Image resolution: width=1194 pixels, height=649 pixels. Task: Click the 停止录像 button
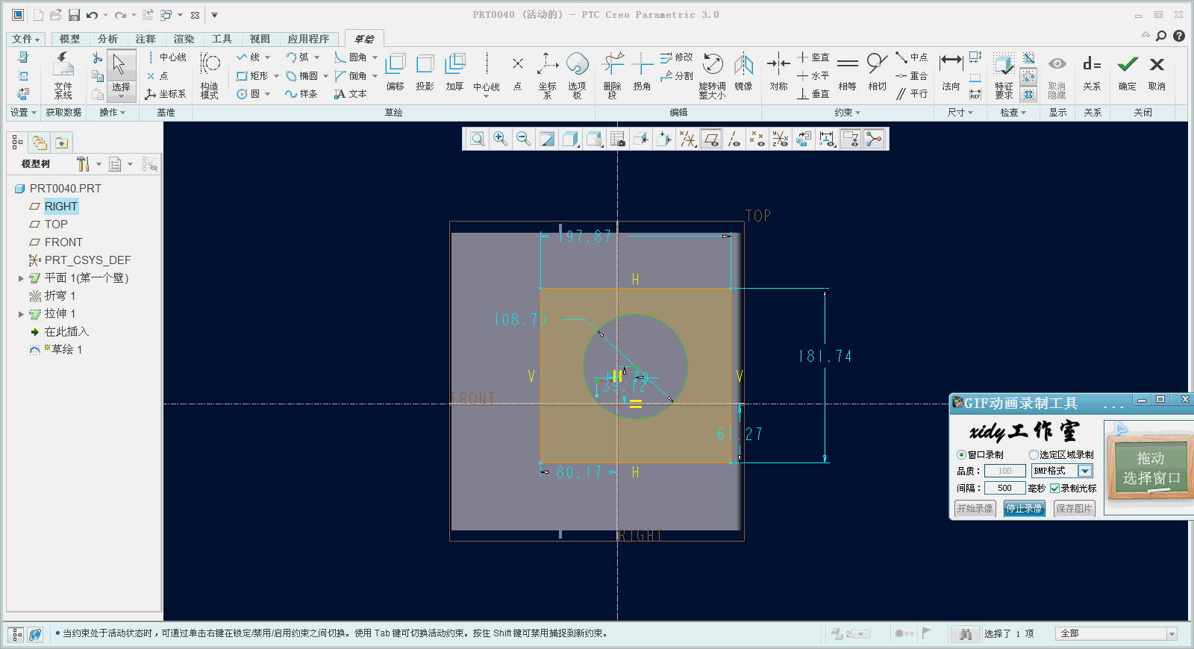[1024, 509]
